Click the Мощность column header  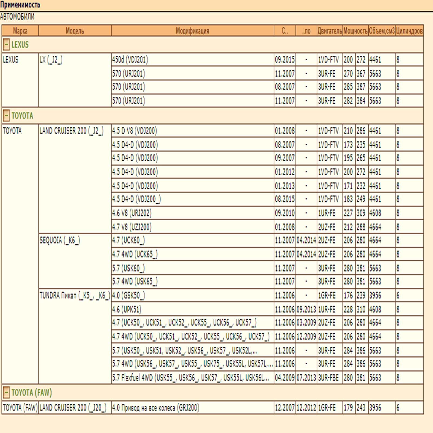[x=356, y=31]
